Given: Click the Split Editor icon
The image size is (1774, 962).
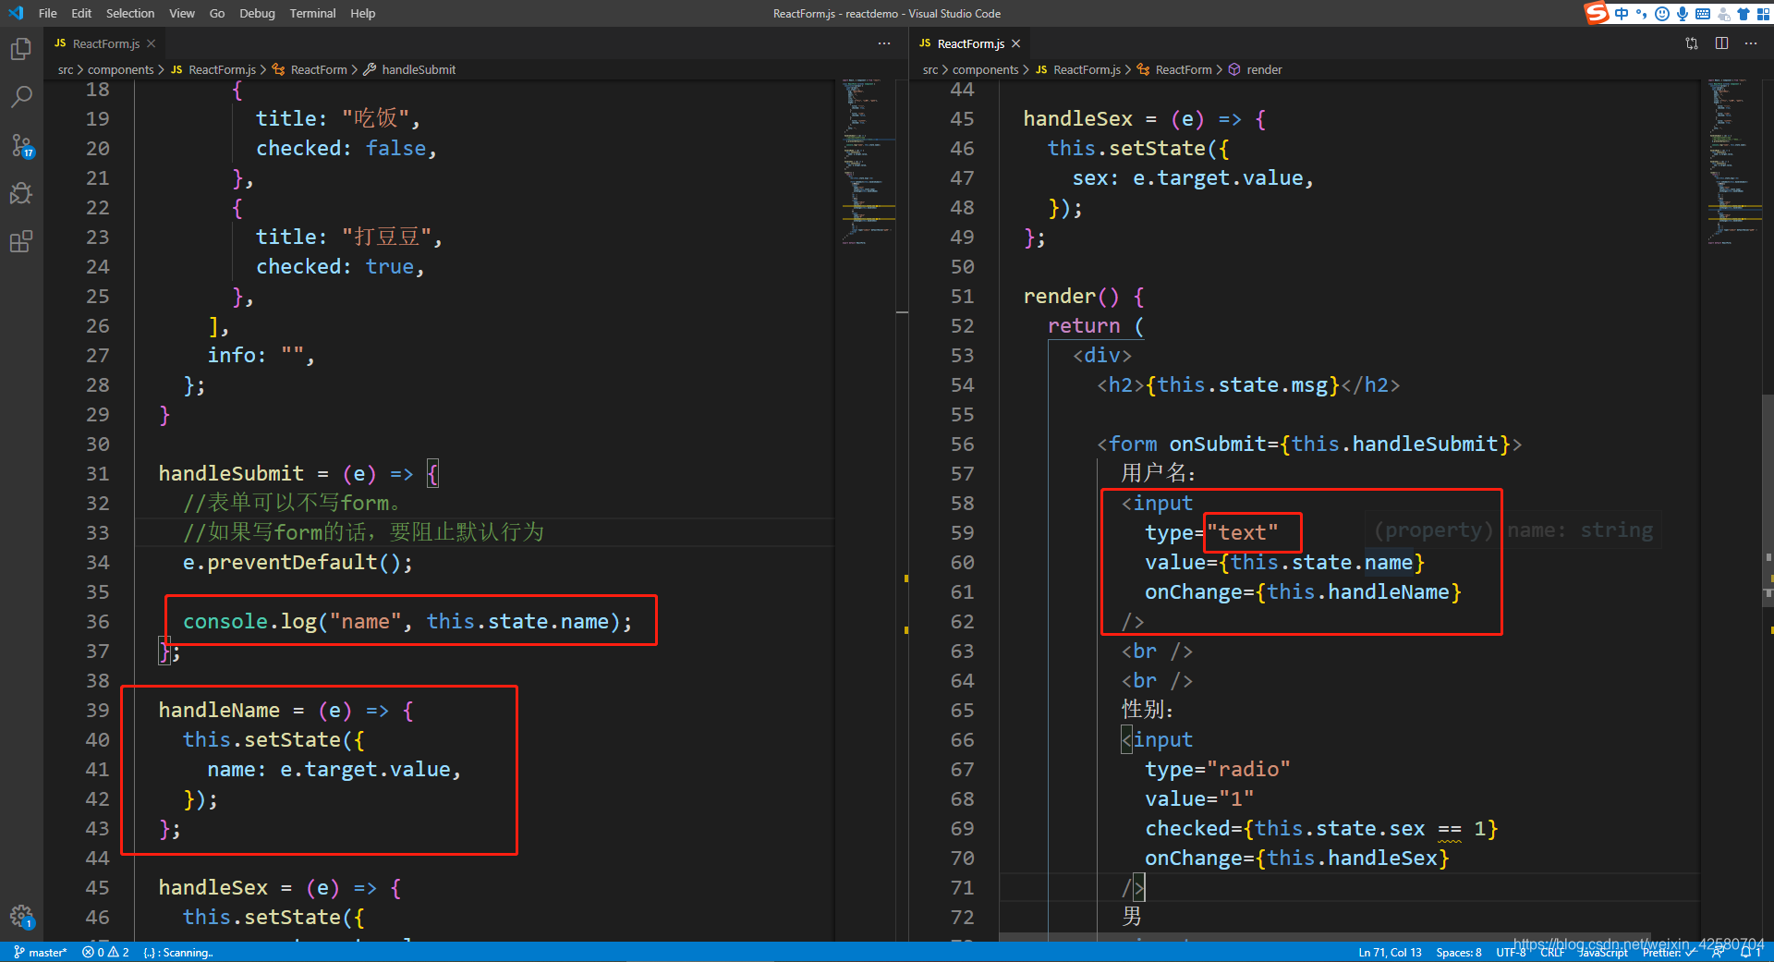Looking at the screenshot, I should [x=1722, y=43].
